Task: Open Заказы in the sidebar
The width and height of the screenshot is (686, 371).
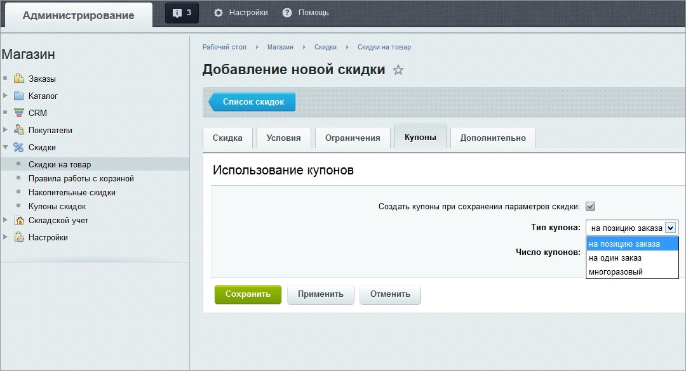Action: pos(42,79)
